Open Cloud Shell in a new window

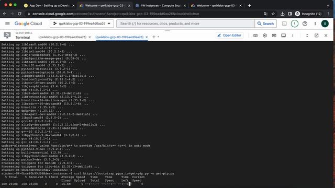(316, 36)
